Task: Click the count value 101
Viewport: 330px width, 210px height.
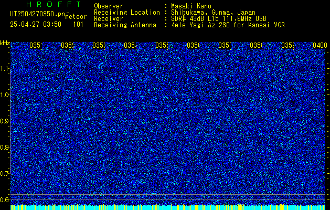Action: (78, 25)
